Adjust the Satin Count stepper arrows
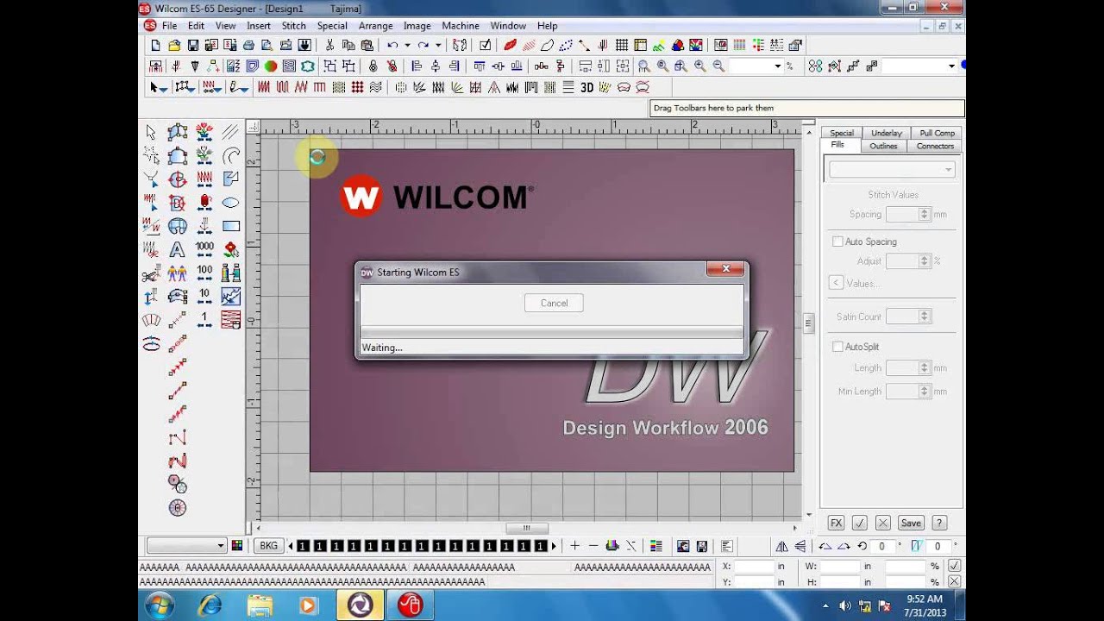This screenshot has width=1104, height=621. point(925,317)
